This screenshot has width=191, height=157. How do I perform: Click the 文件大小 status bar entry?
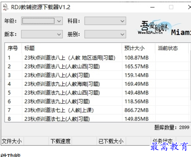click(12, 141)
